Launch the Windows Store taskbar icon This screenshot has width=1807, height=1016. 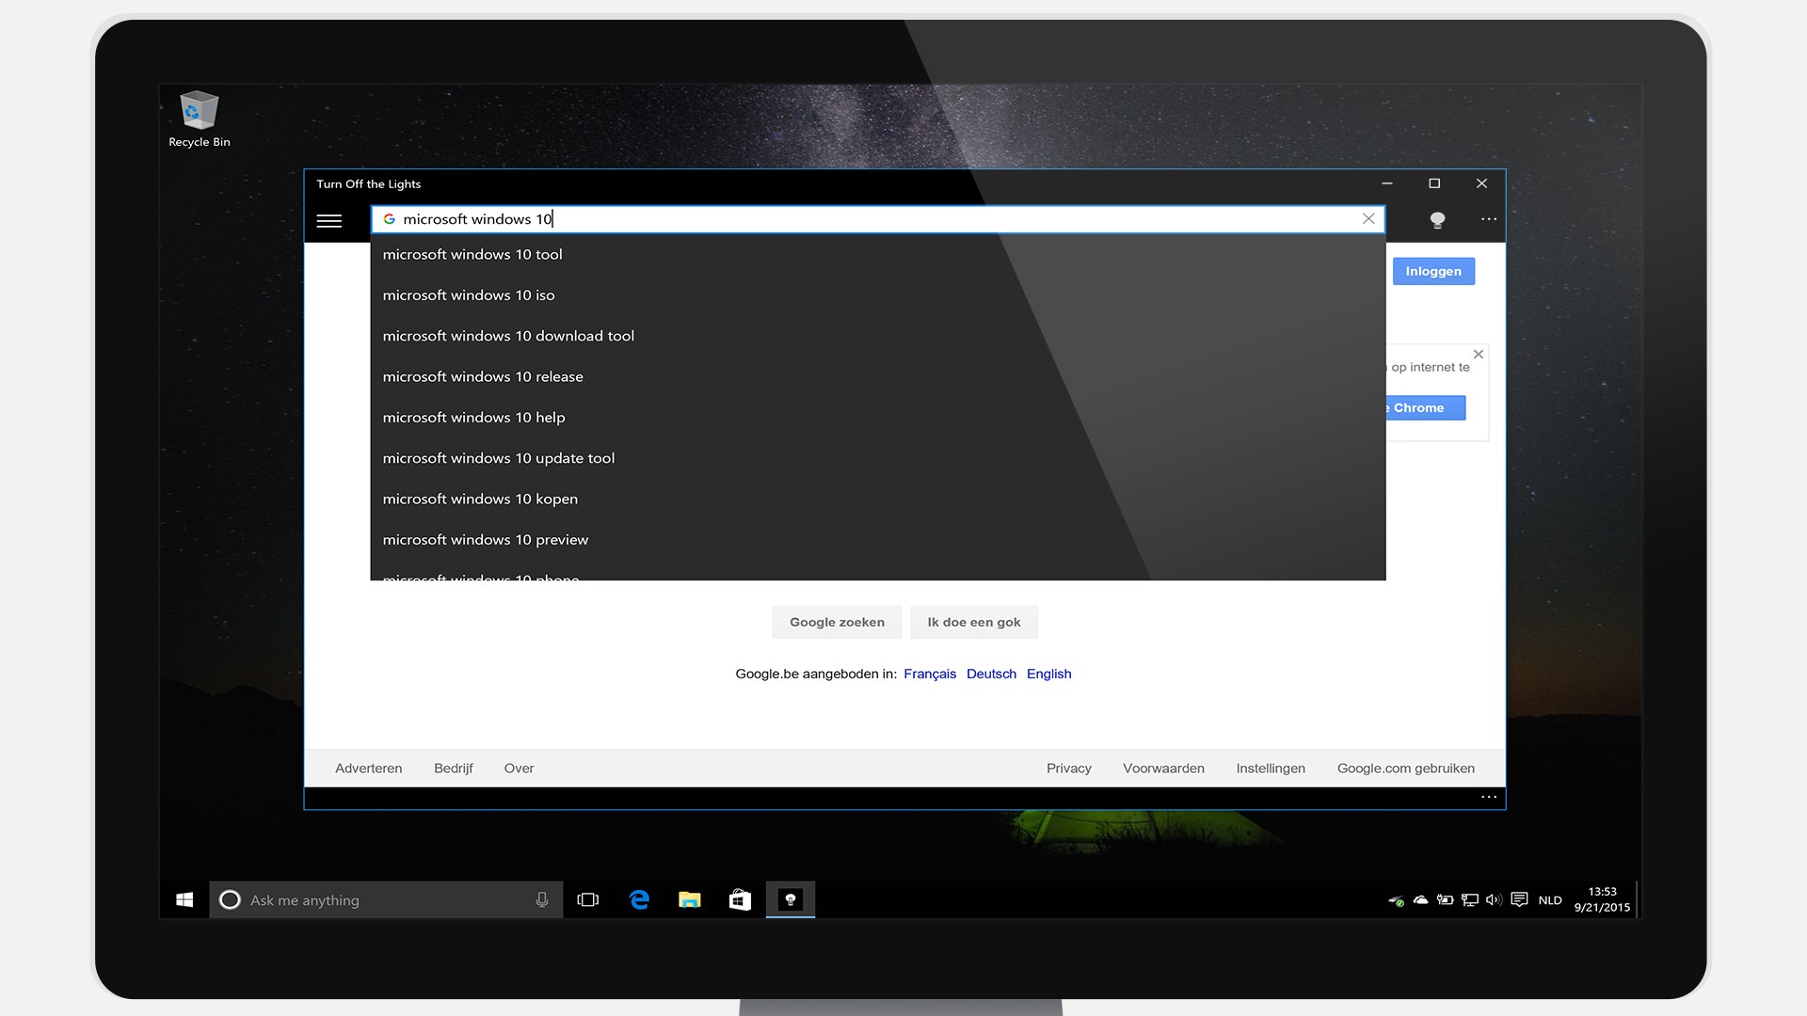point(740,900)
